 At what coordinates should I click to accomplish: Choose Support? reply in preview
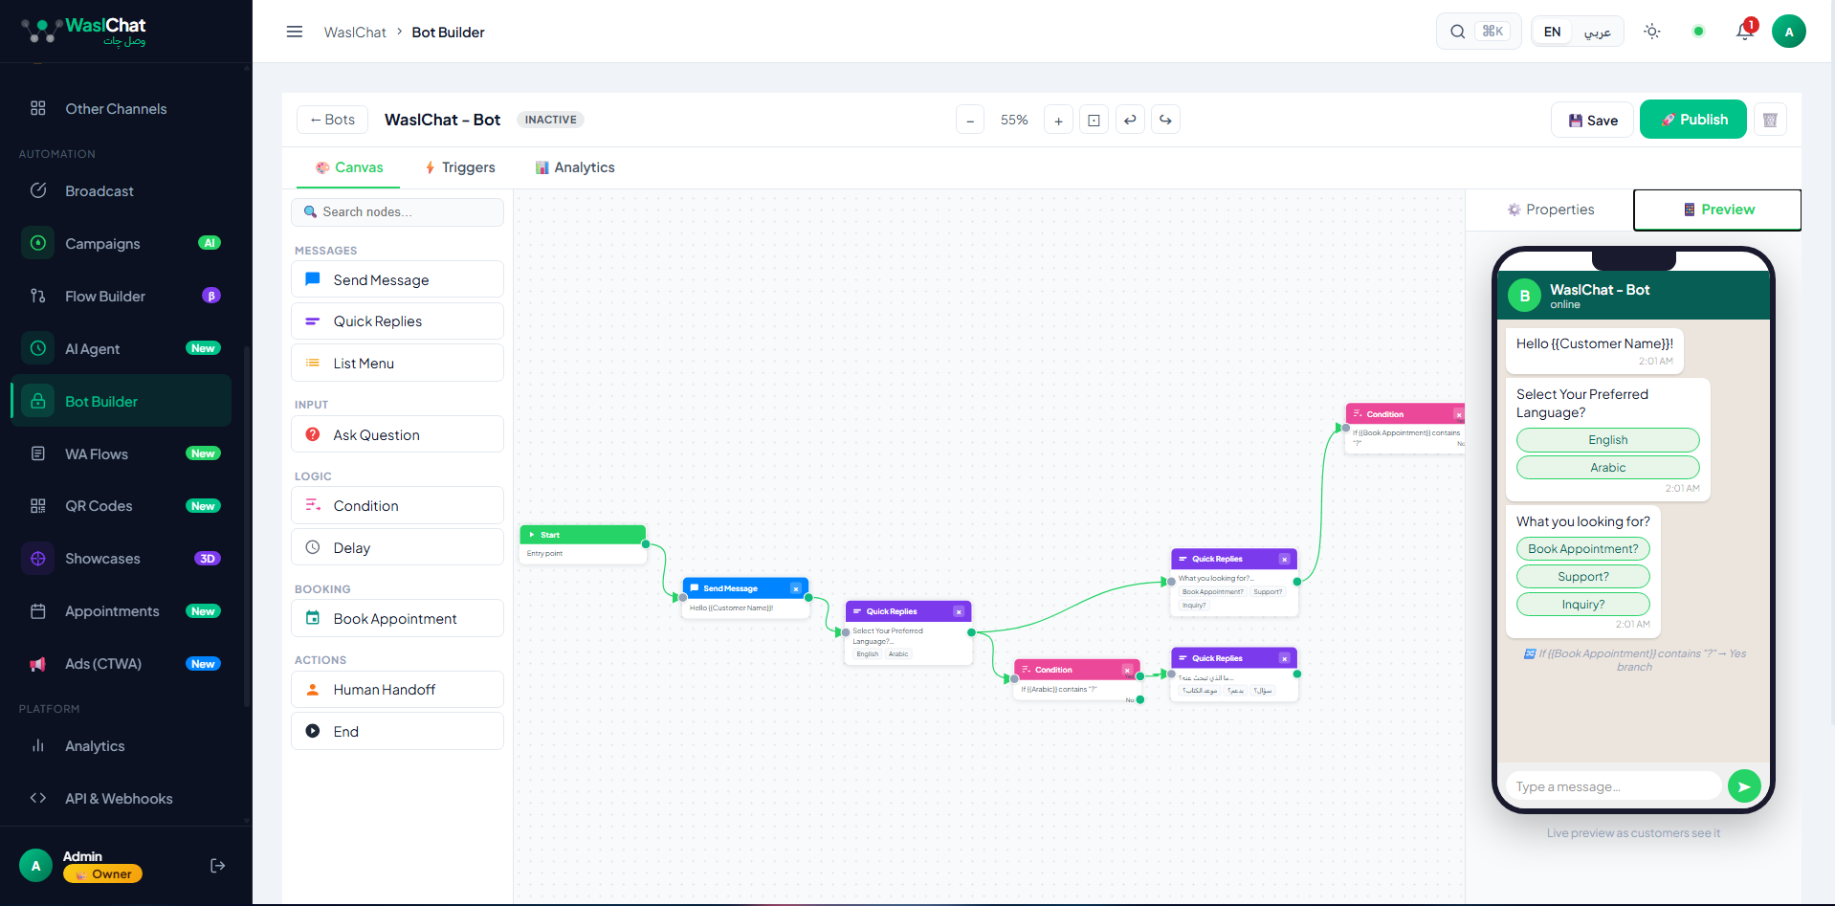[1583, 577]
